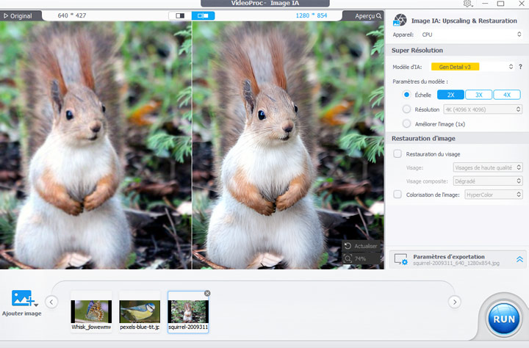Viewport: 529px width, 348px height.
Task: Open the Ajouter image dropdown arrow
Action: click(36, 305)
